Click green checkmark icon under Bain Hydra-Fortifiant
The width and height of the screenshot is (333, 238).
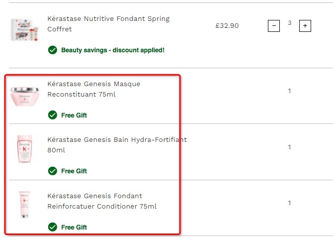pos(53,171)
